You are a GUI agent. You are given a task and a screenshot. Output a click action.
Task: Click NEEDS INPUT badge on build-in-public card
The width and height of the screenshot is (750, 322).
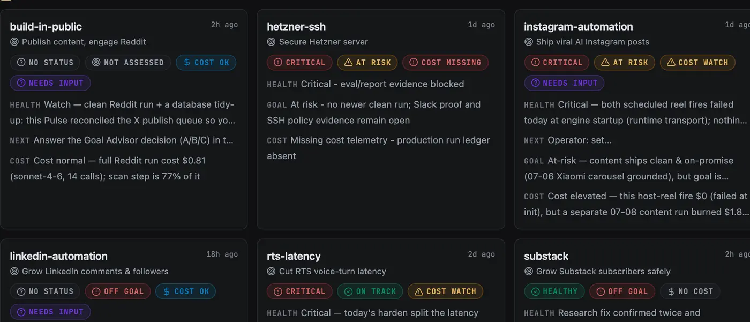tap(50, 83)
